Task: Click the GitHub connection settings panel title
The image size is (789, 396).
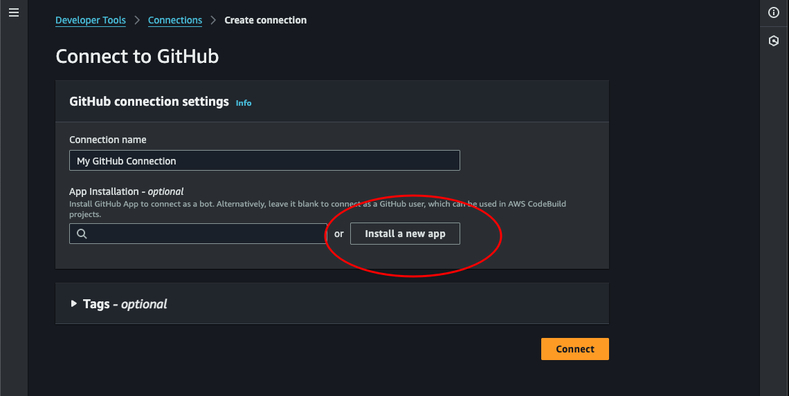Action: 149,102
